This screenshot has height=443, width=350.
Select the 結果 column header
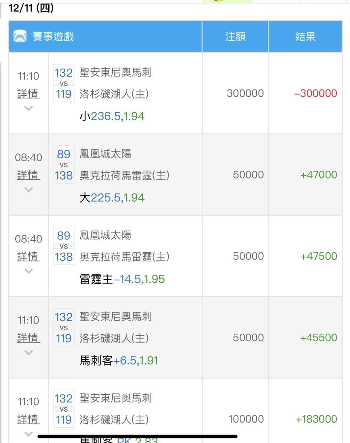tap(305, 36)
